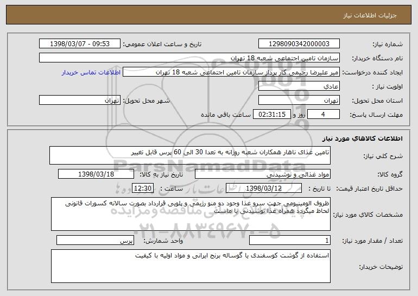This screenshot has width=418, height=296.
Task: Click label مهلت ارسال پاسخ
Action: click(x=376, y=115)
